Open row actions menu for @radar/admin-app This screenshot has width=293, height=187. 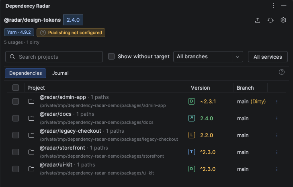click(x=277, y=101)
